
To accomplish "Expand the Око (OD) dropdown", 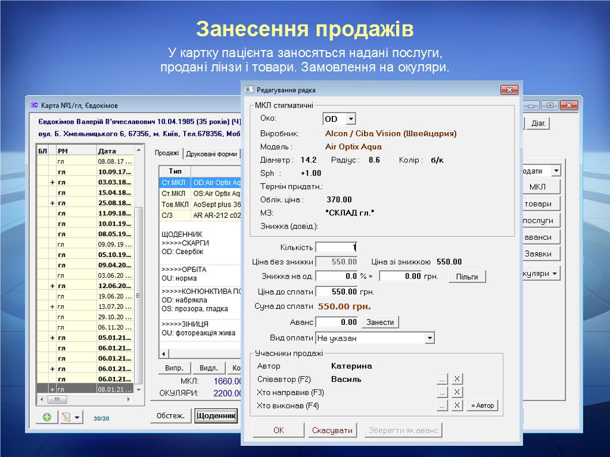I will [x=350, y=119].
